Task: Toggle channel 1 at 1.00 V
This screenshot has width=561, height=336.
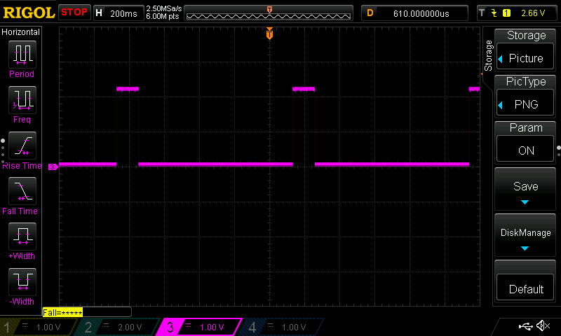Action: (x=39, y=327)
